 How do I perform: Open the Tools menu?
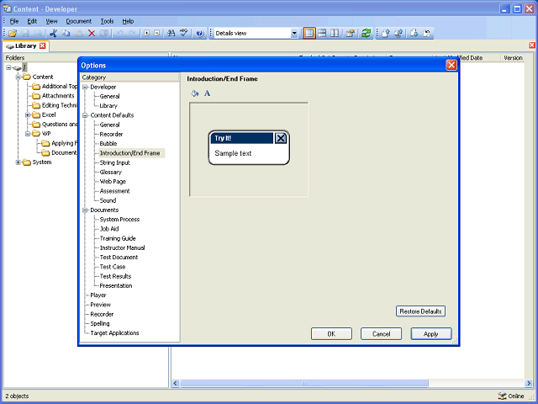coord(107,21)
